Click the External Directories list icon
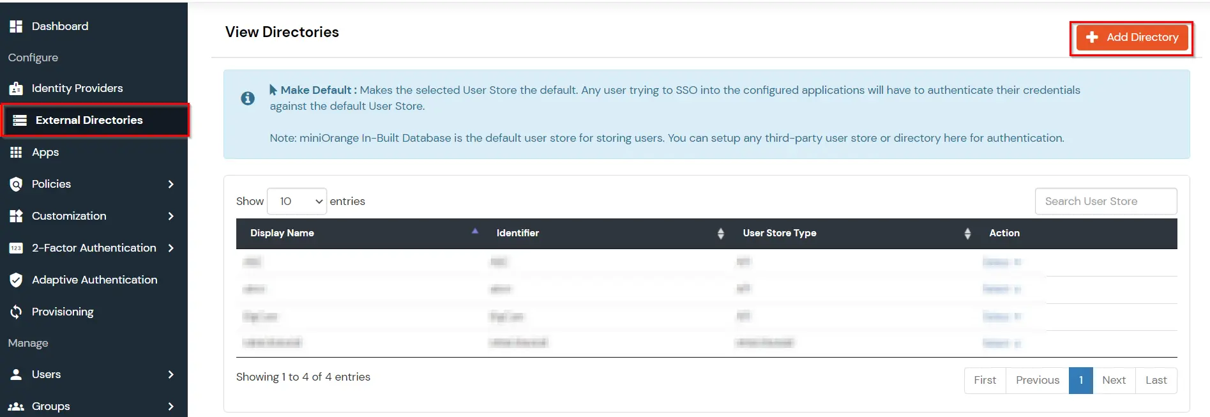Viewport: 1210px width, 417px height. 20,120
